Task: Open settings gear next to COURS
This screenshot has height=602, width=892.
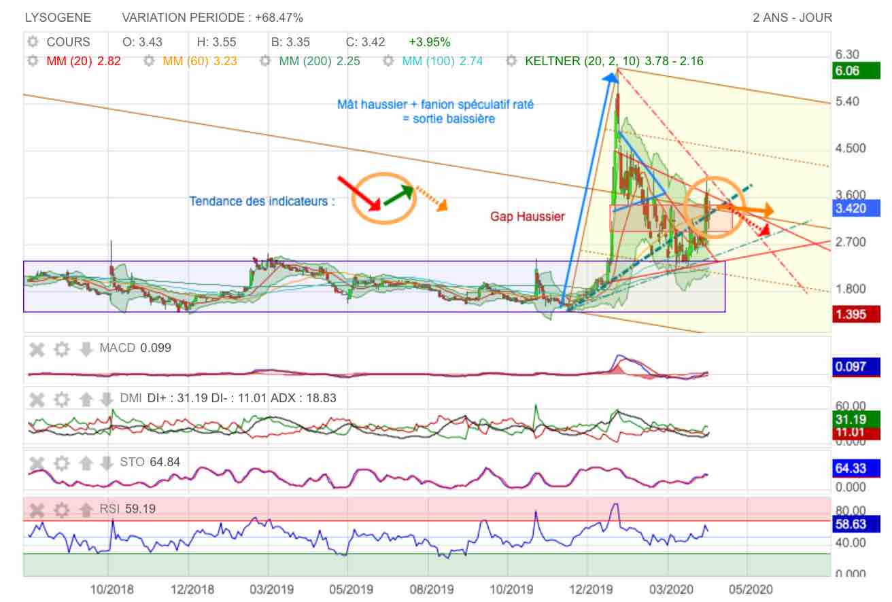Action: point(32,42)
